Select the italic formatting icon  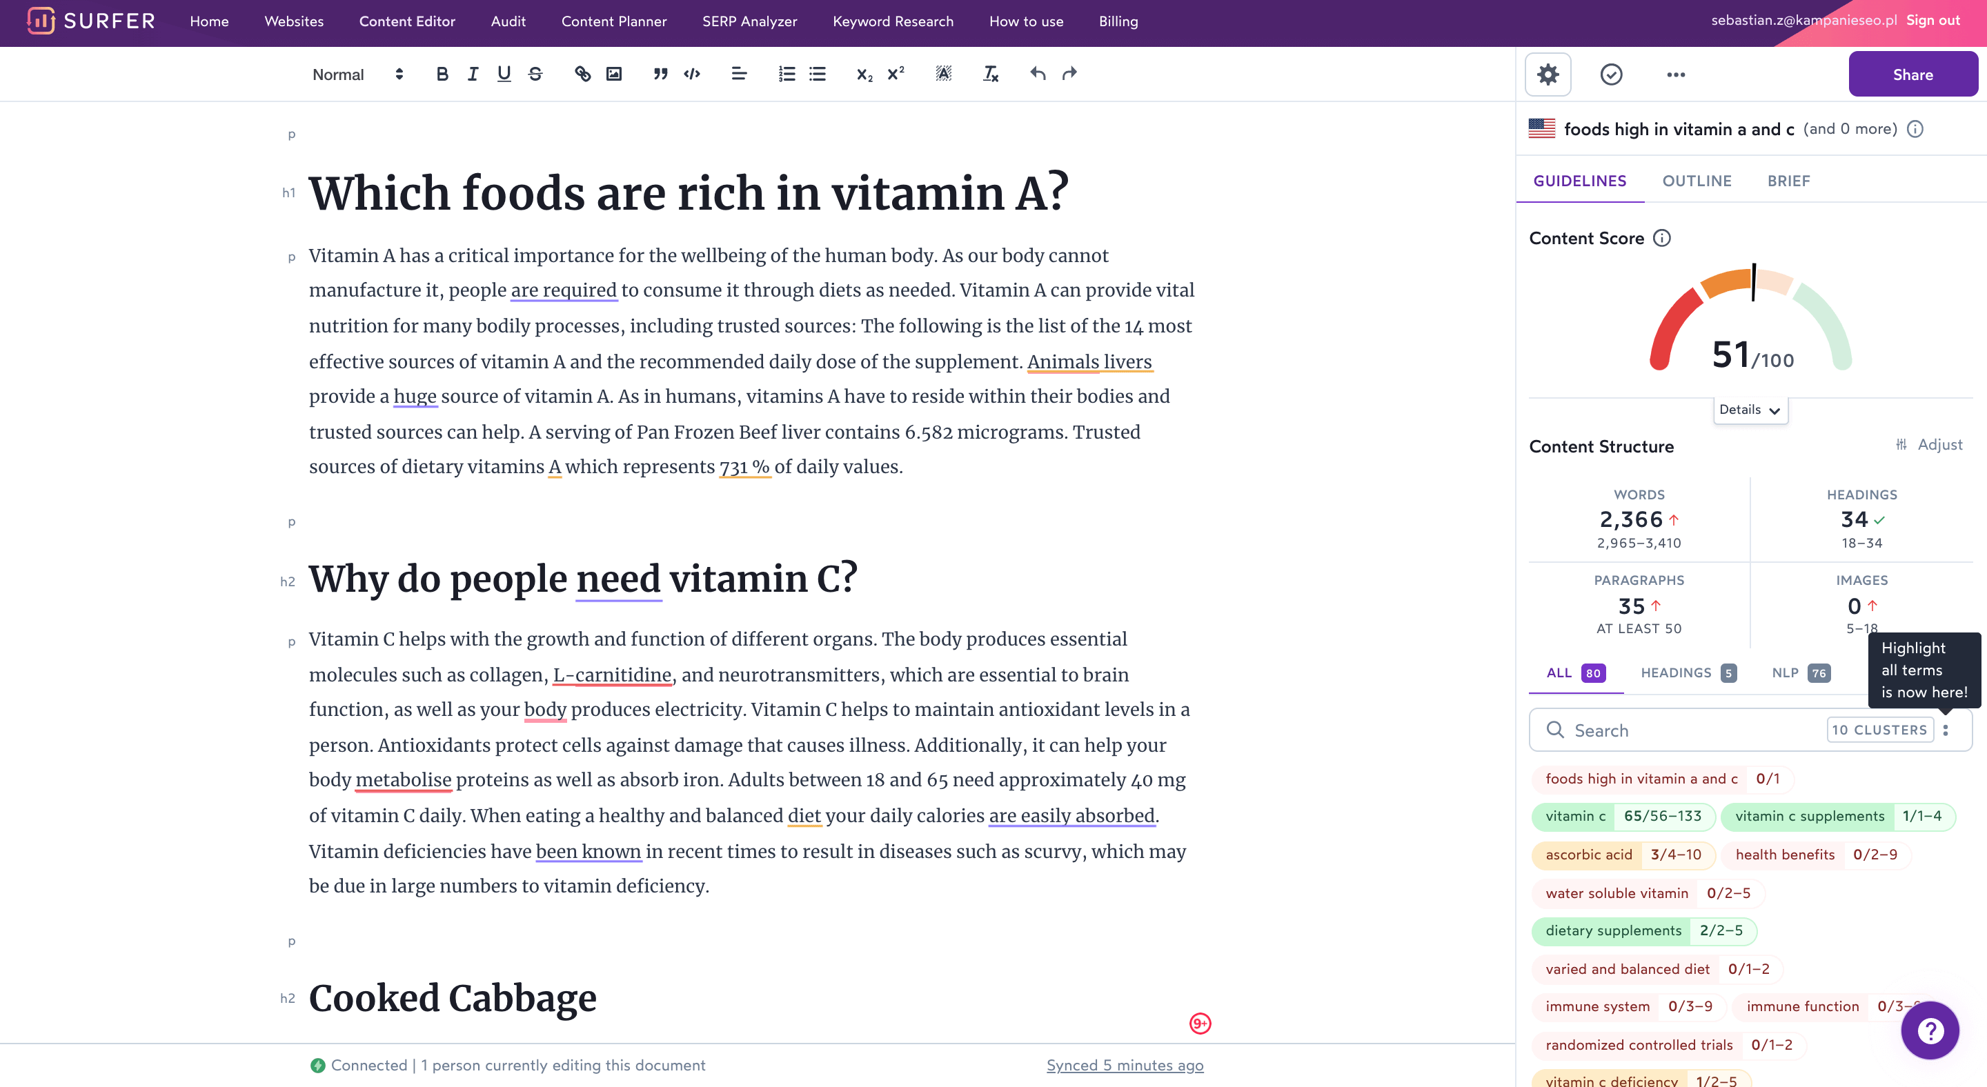(473, 74)
